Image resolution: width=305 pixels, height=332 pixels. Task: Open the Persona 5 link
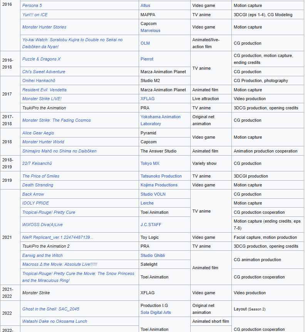tap(32, 5)
